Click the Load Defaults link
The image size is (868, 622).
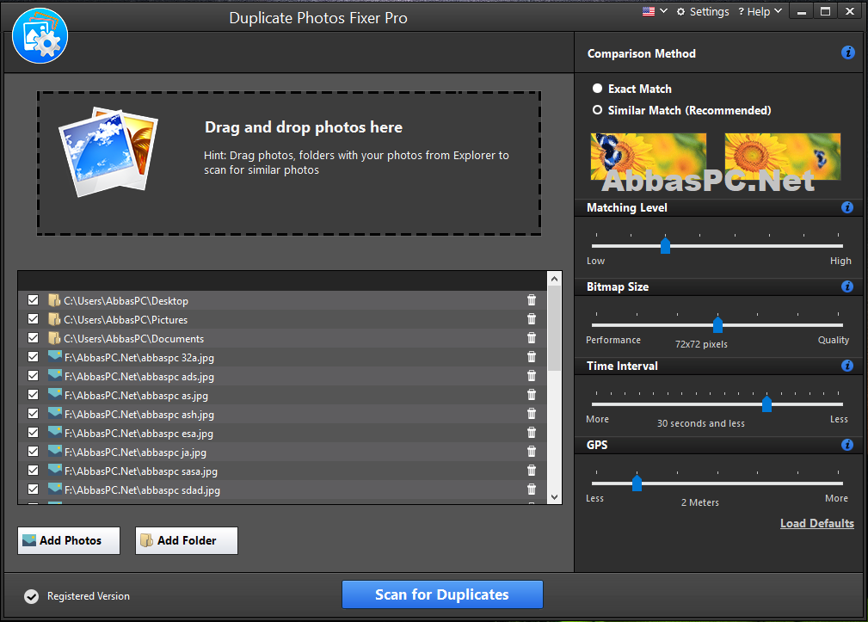(817, 524)
